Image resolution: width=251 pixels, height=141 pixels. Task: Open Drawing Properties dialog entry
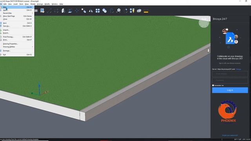[x=17, y=44]
